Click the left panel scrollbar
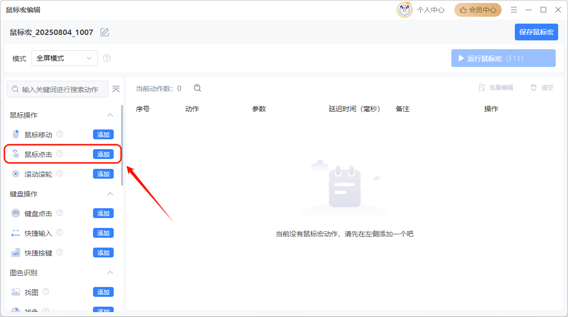568x317 pixels. pyautogui.click(x=122, y=145)
